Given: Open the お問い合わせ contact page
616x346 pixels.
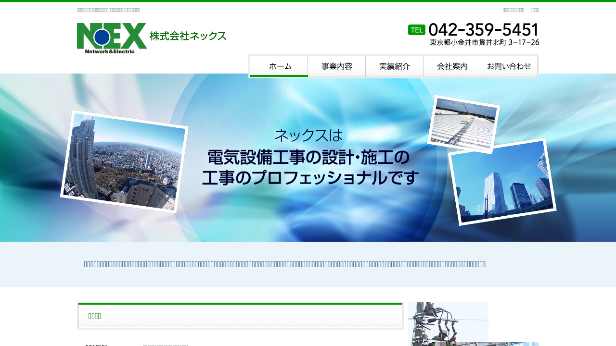Looking at the screenshot, I should pyautogui.click(x=509, y=66).
